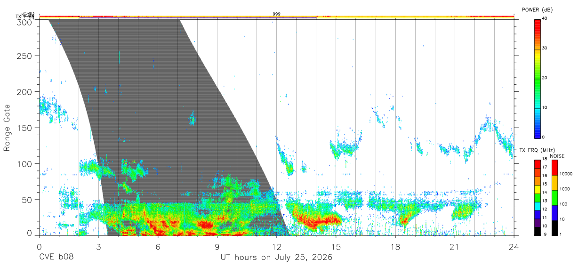This screenshot has height=267, width=578.
Task: Click the UT hours on July 25, 2026 label
Action: tap(276, 258)
